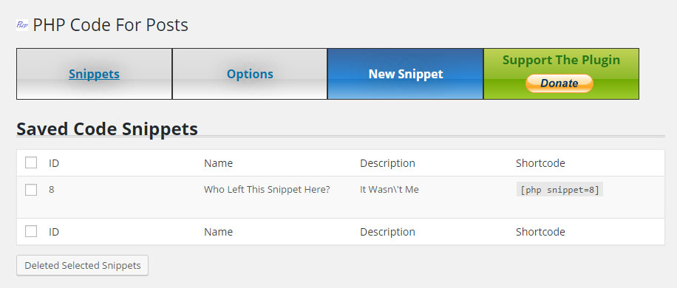Select the [php snippet=8] shortcode text
This screenshot has height=288, width=677.
559,190
